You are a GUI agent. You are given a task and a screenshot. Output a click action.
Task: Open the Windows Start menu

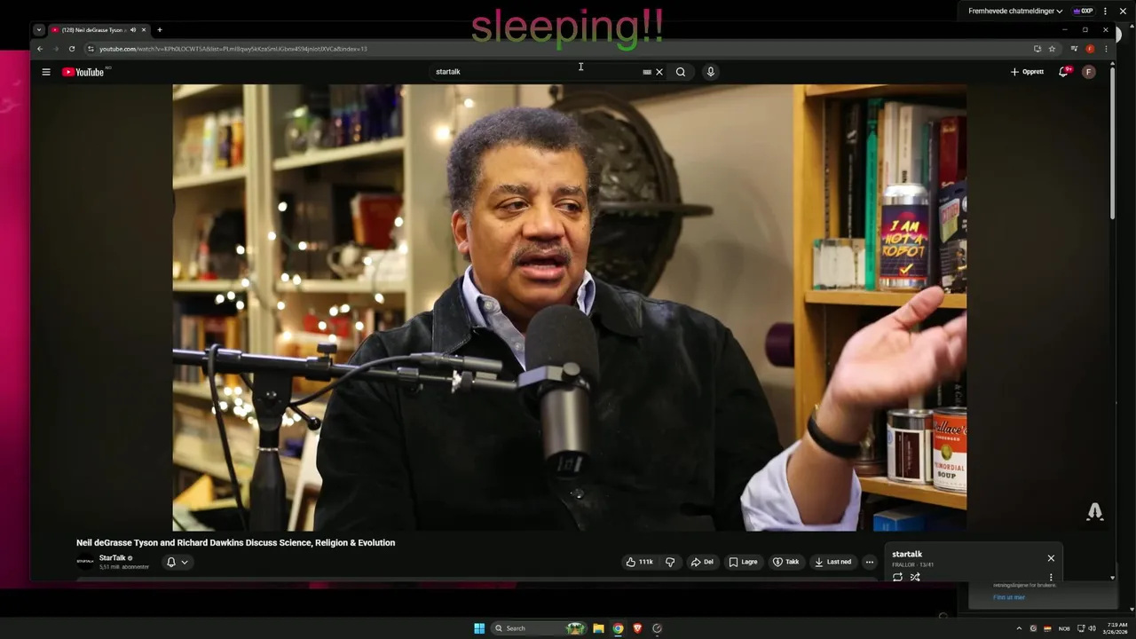[x=479, y=628]
